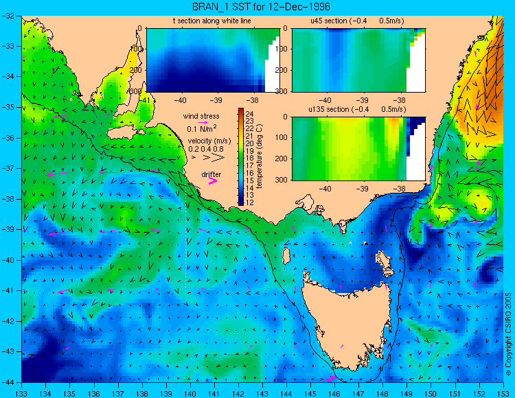The image size is (515, 398).
Task: Select the 't section along white line' label
Action: (212, 21)
